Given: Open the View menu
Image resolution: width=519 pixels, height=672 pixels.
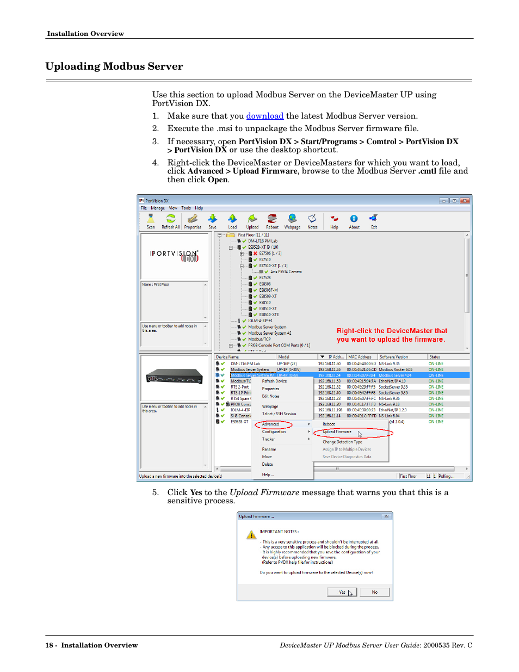Looking at the screenshot, I should (x=173, y=208).
